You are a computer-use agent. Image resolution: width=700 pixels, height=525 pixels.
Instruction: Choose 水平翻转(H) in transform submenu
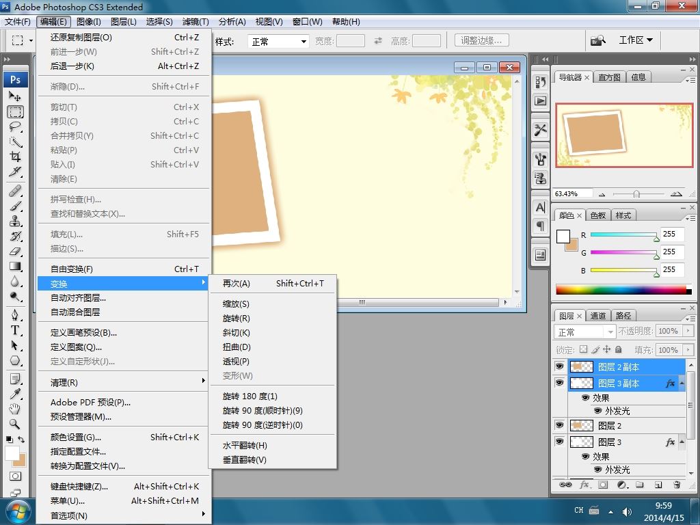tap(272, 446)
